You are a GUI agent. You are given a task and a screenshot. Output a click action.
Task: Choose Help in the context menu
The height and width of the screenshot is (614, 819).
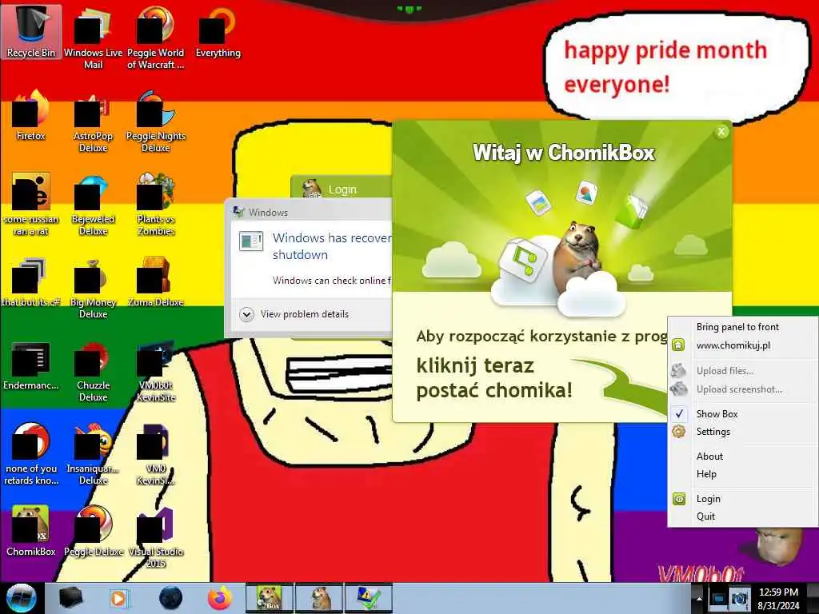742,474
